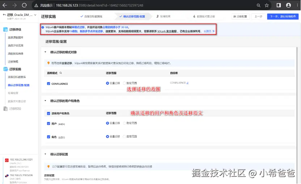Collapse the 确认迁移的用户和角色 section
The height and width of the screenshot is (184, 301).
(45, 101)
